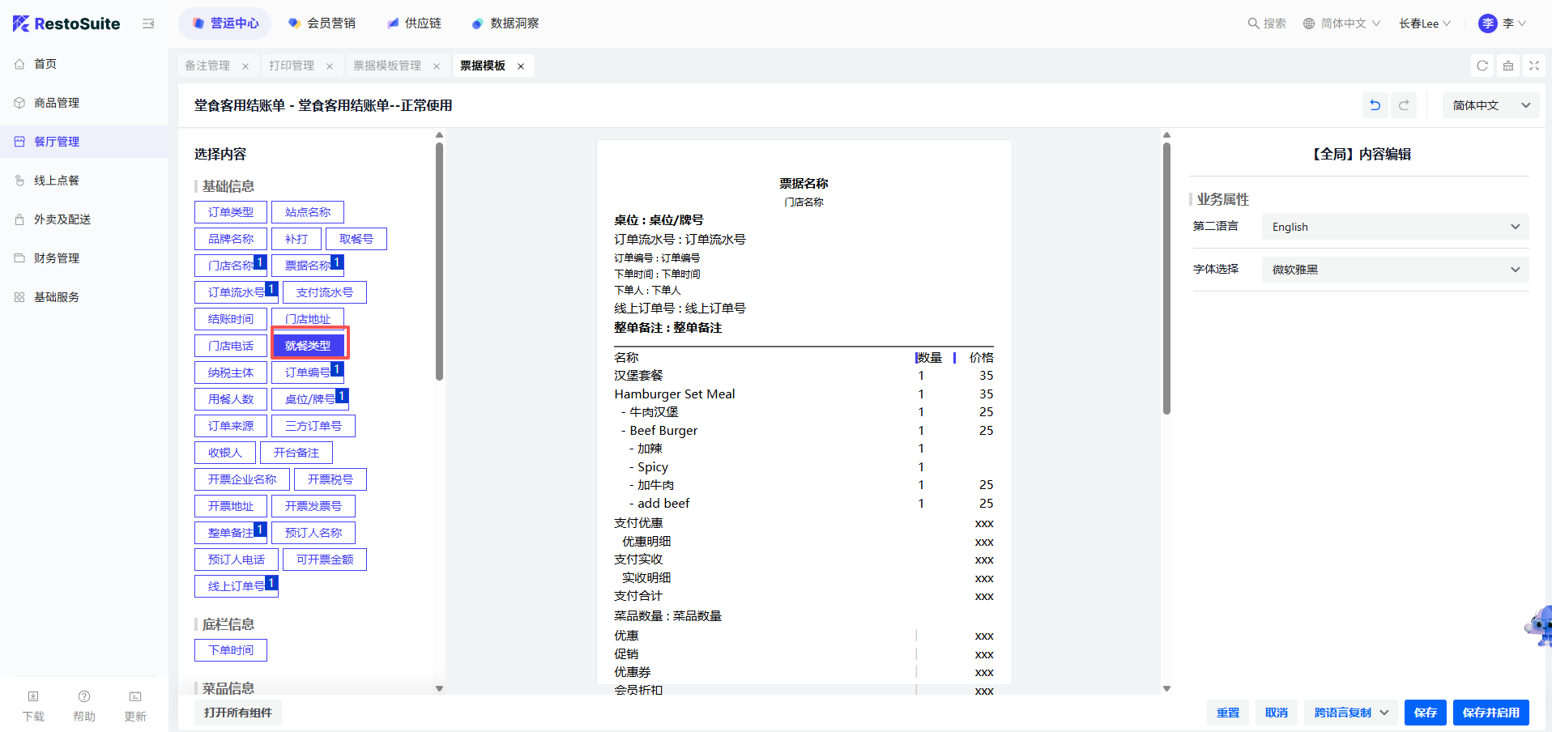This screenshot has width=1552, height=732.
Task: Expand the 字体选择 font dropdown
Action: (1394, 270)
